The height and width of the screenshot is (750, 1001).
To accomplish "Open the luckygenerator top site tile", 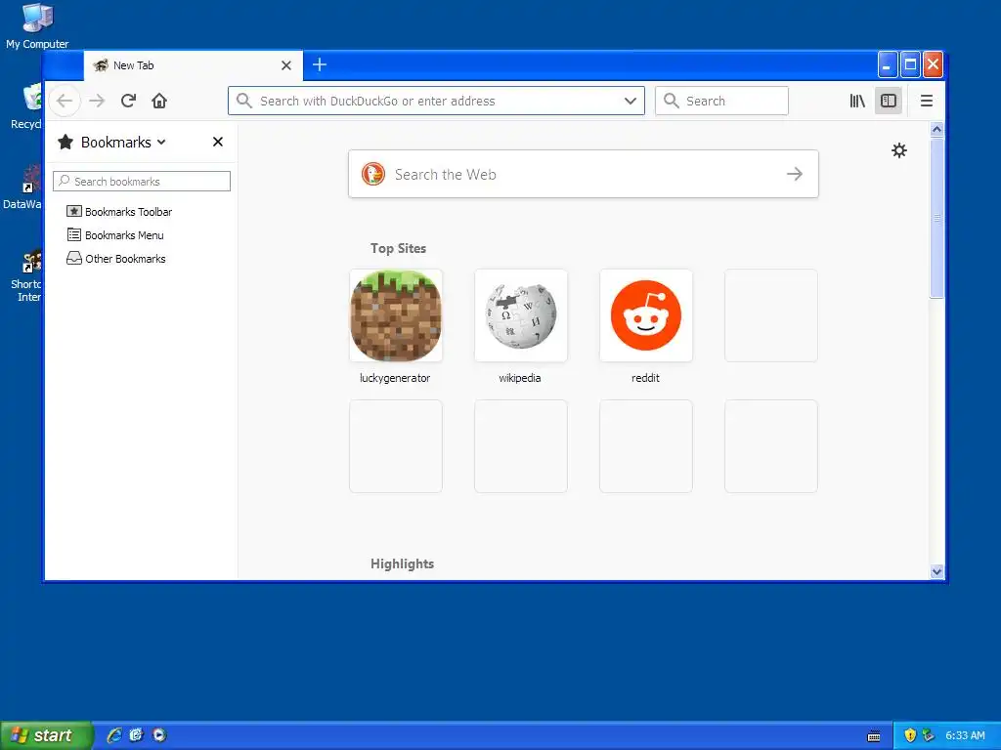I will [396, 315].
